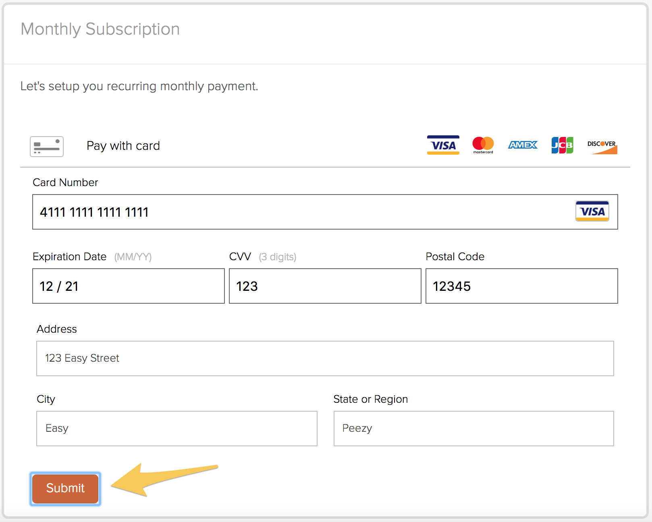
Task: Click the Discover card logo
Action: [602, 147]
